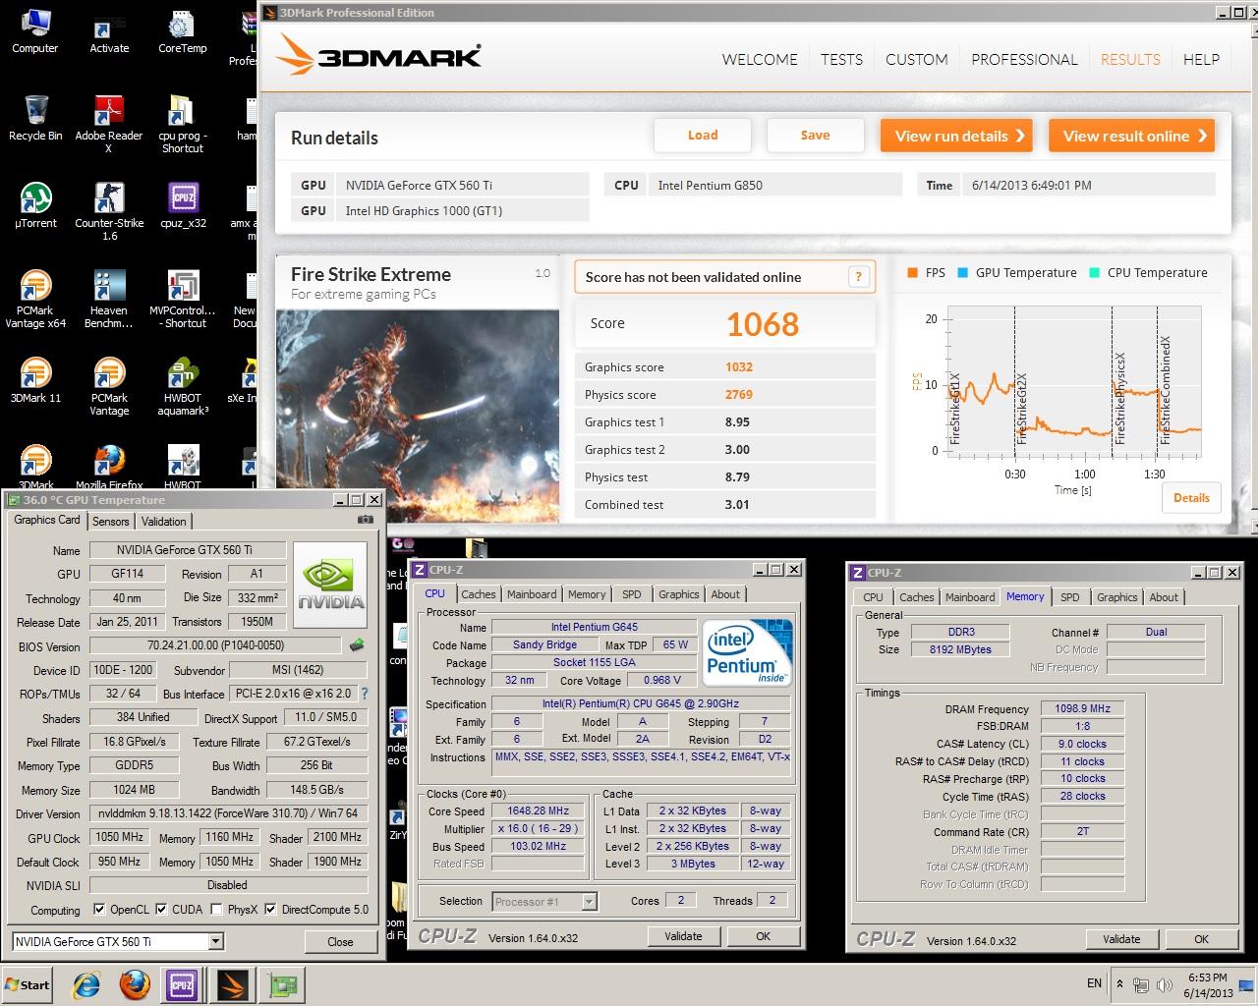Click the validation help question mark in 3DMark

pos(859,277)
